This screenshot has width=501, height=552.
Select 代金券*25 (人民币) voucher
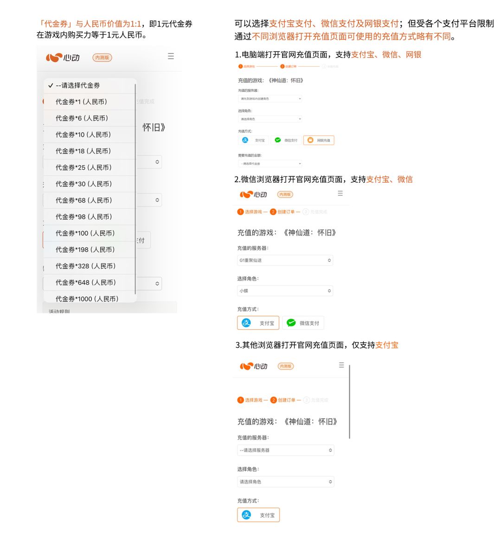tap(90, 167)
